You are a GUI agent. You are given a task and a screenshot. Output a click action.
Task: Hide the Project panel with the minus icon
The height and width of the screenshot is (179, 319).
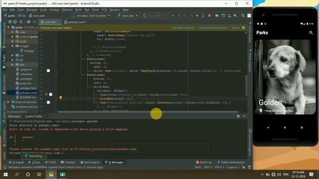[x=34, y=22]
